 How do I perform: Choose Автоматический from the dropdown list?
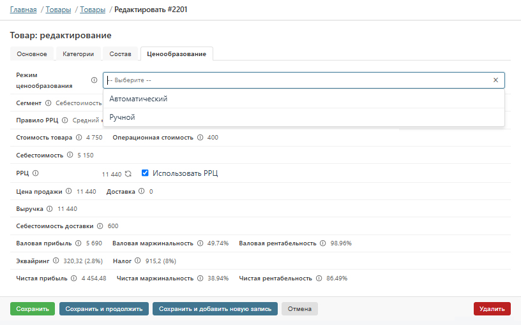304,99
